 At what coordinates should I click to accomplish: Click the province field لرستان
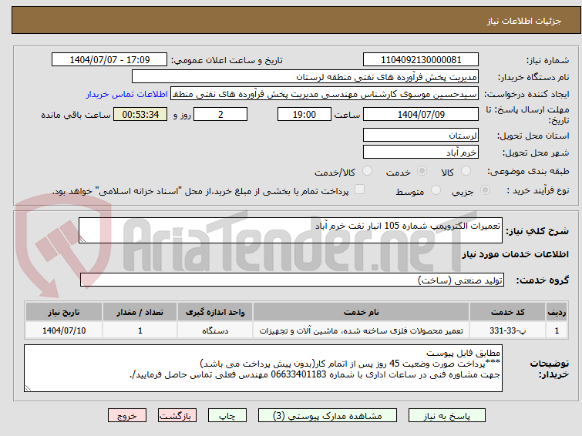coord(421,136)
